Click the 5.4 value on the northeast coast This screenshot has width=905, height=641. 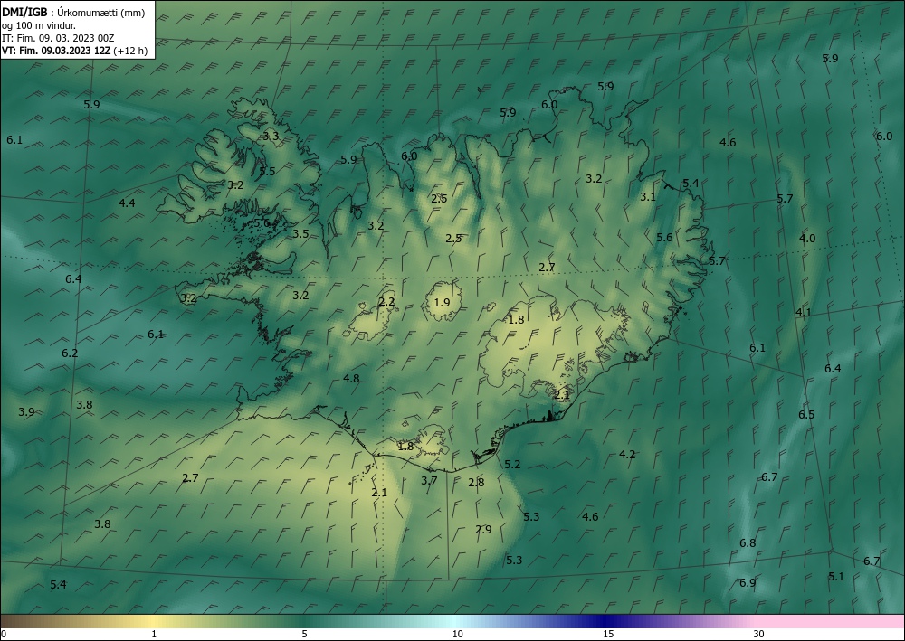pyautogui.click(x=691, y=184)
